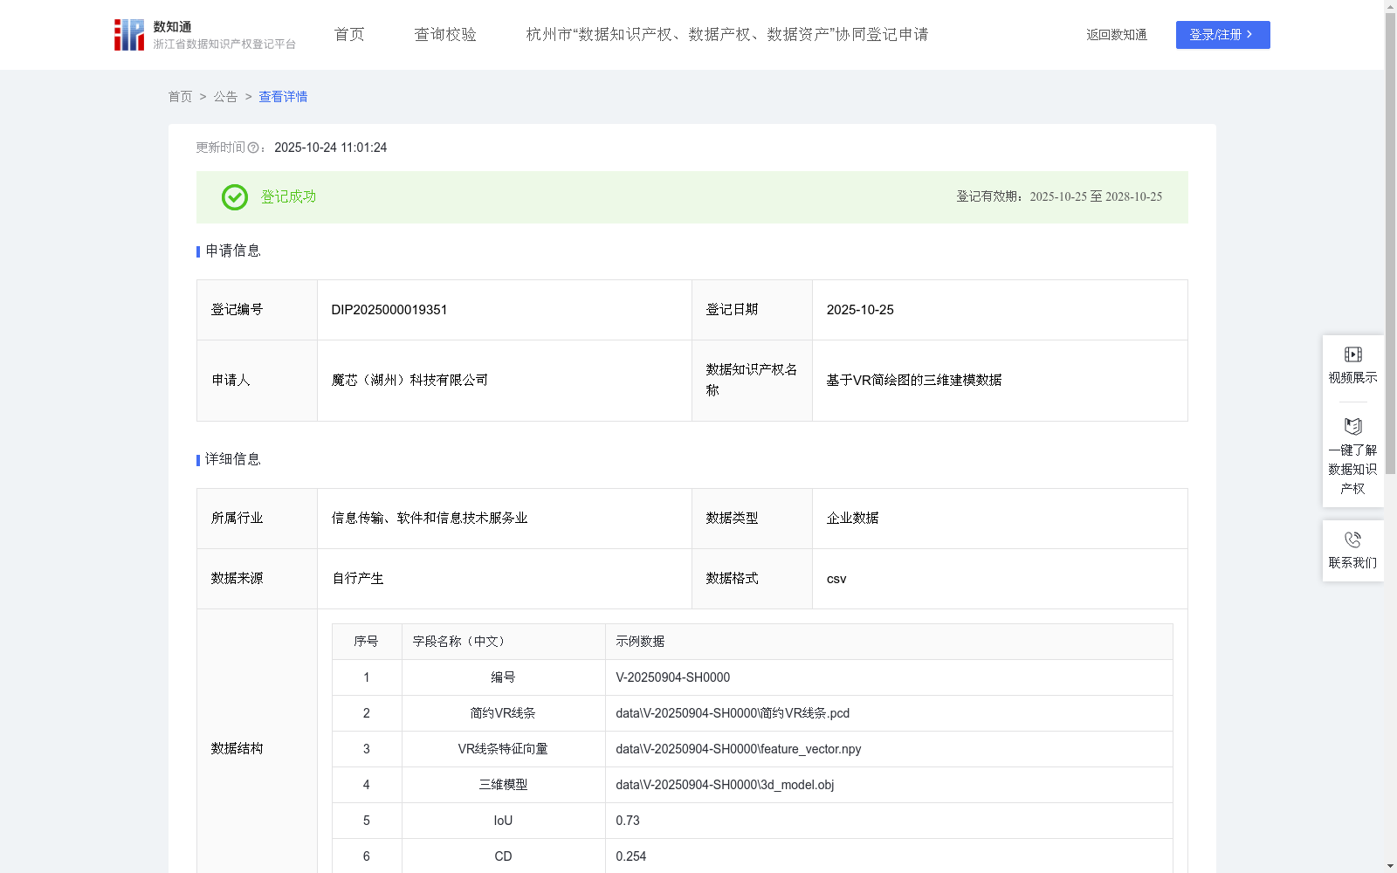Click the help question-mark icon beside 更新时间
Screen dimensions: 1397x873
pos(254,148)
